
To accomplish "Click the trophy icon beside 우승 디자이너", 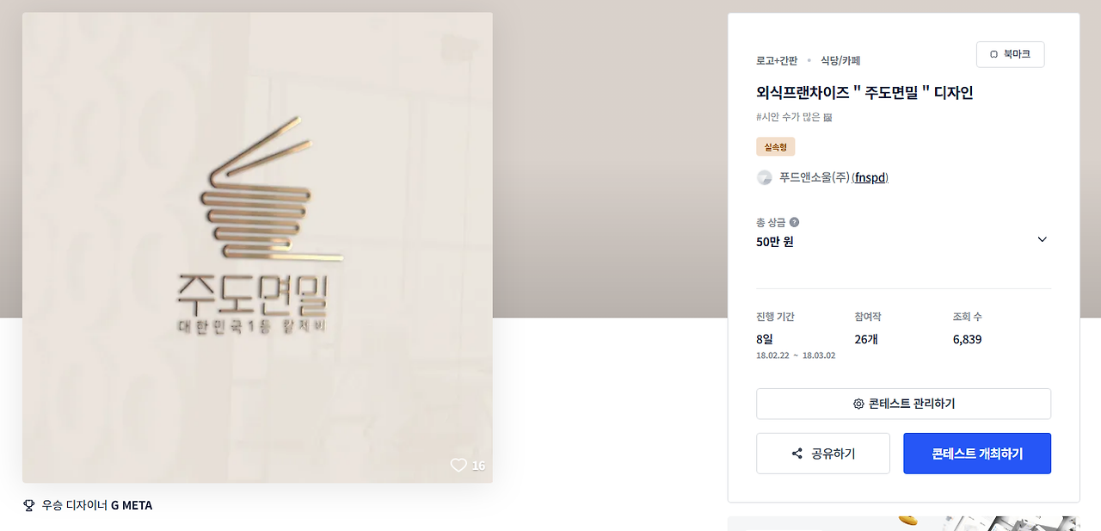I will tap(28, 505).
